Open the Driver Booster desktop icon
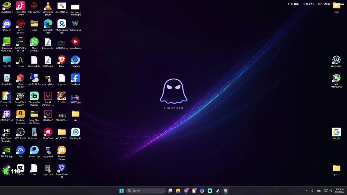 pyautogui.click(x=21, y=27)
